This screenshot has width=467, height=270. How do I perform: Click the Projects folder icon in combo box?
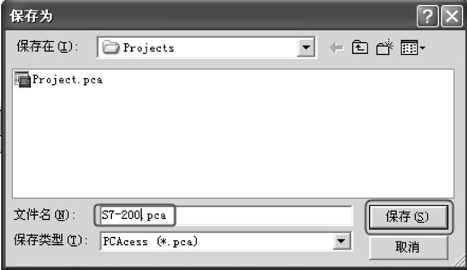click(111, 48)
